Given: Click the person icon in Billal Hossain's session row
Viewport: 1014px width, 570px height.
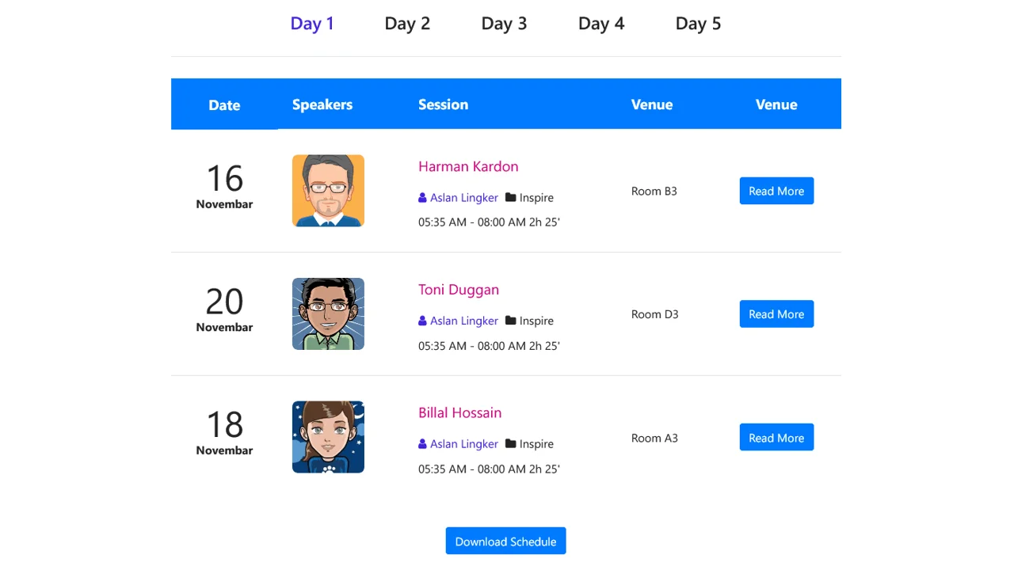Looking at the screenshot, I should (422, 444).
